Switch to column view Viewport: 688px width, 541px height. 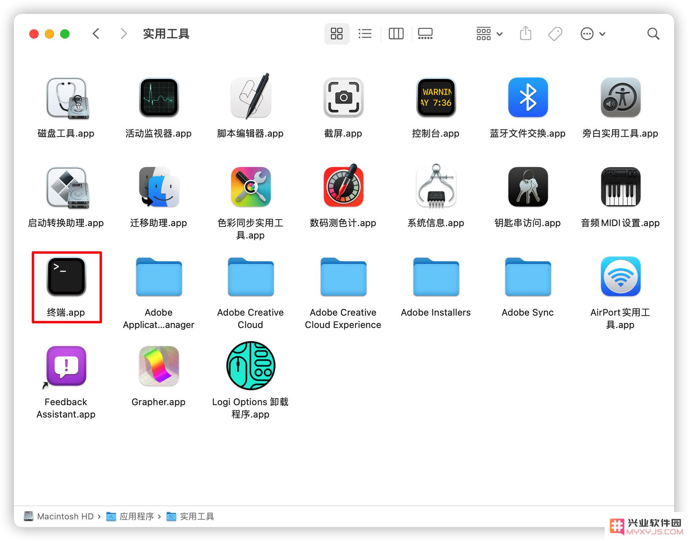pos(396,34)
